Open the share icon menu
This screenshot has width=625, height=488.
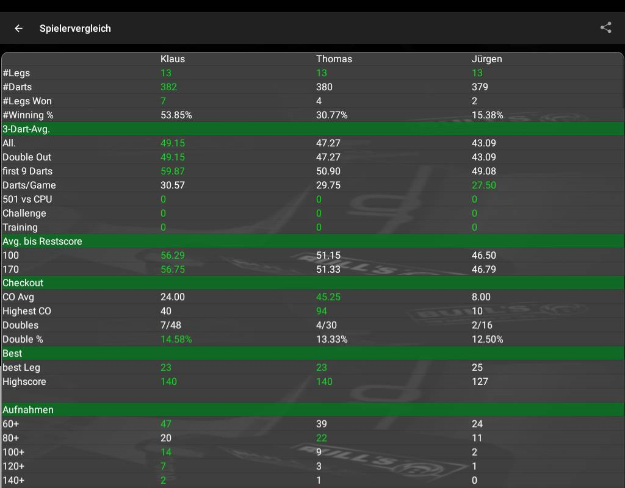[605, 27]
